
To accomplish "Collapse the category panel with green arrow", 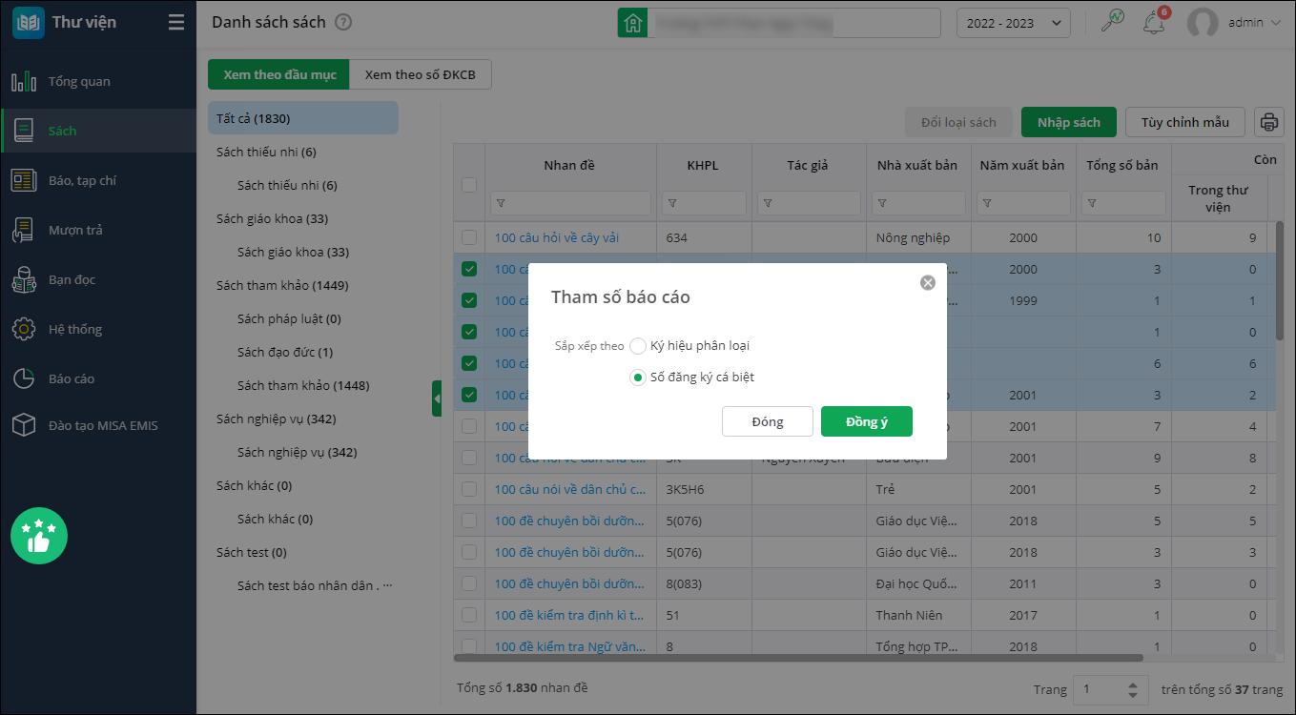I will click(437, 398).
